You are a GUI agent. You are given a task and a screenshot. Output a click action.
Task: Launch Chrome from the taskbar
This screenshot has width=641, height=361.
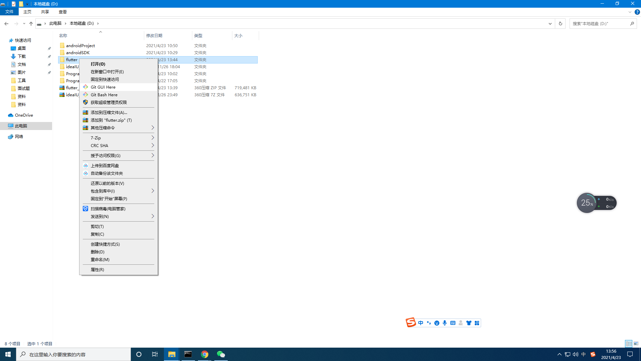[205, 354]
